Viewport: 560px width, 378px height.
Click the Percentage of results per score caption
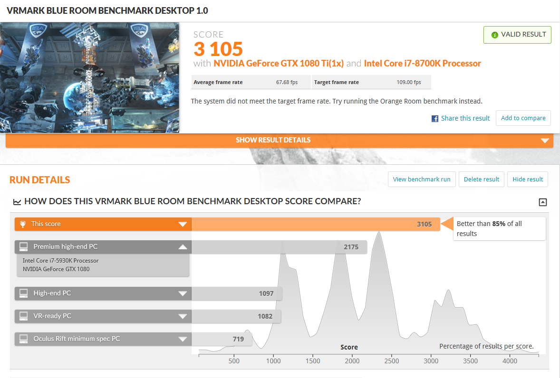486,346
